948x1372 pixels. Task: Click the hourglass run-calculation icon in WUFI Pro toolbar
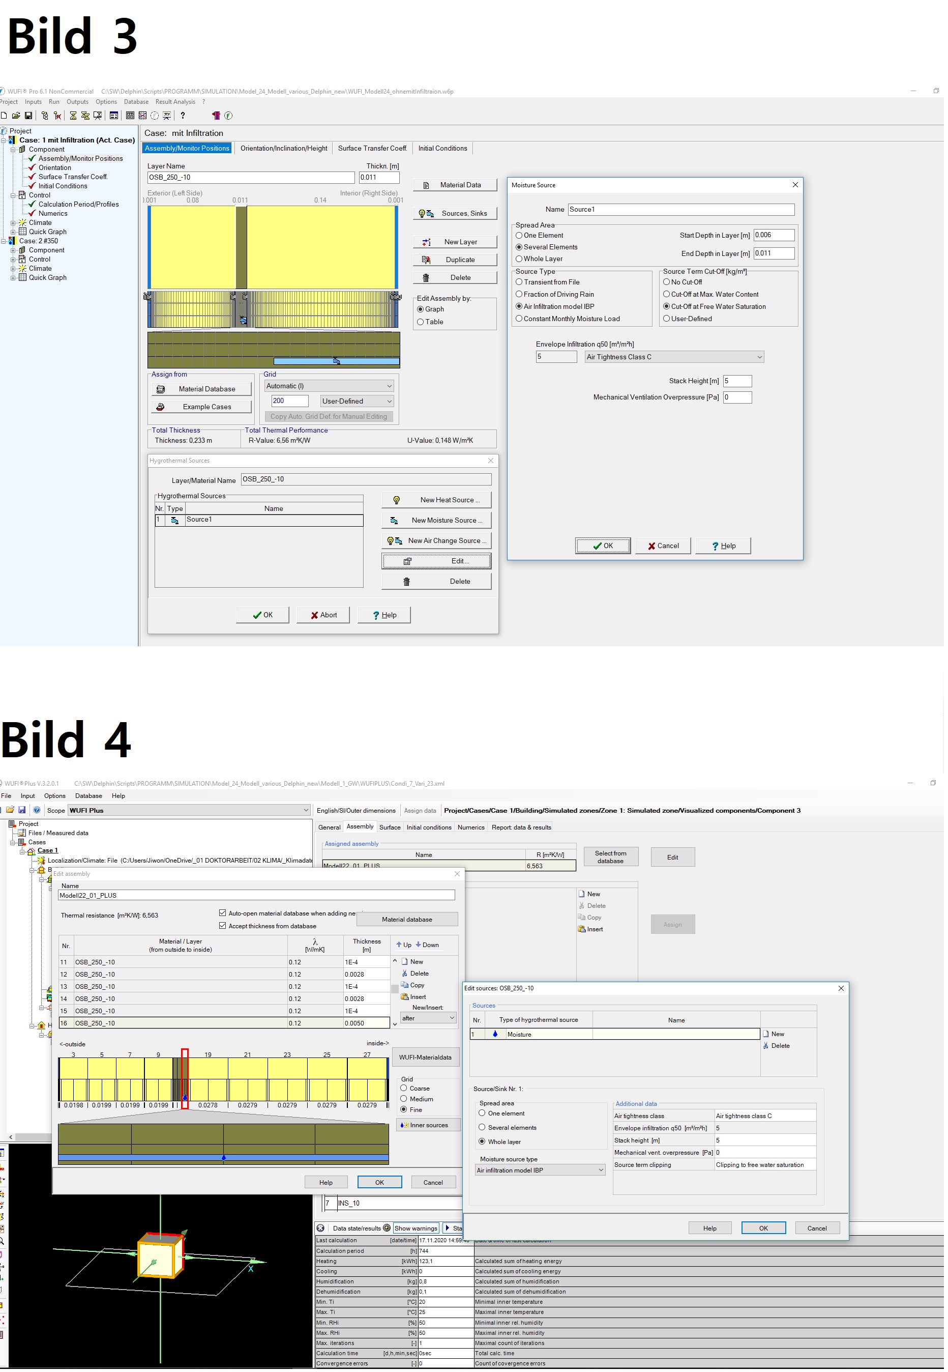[73, 116]
